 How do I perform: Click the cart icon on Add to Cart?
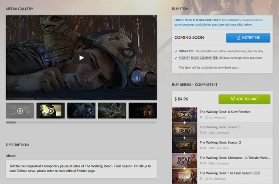233,99
